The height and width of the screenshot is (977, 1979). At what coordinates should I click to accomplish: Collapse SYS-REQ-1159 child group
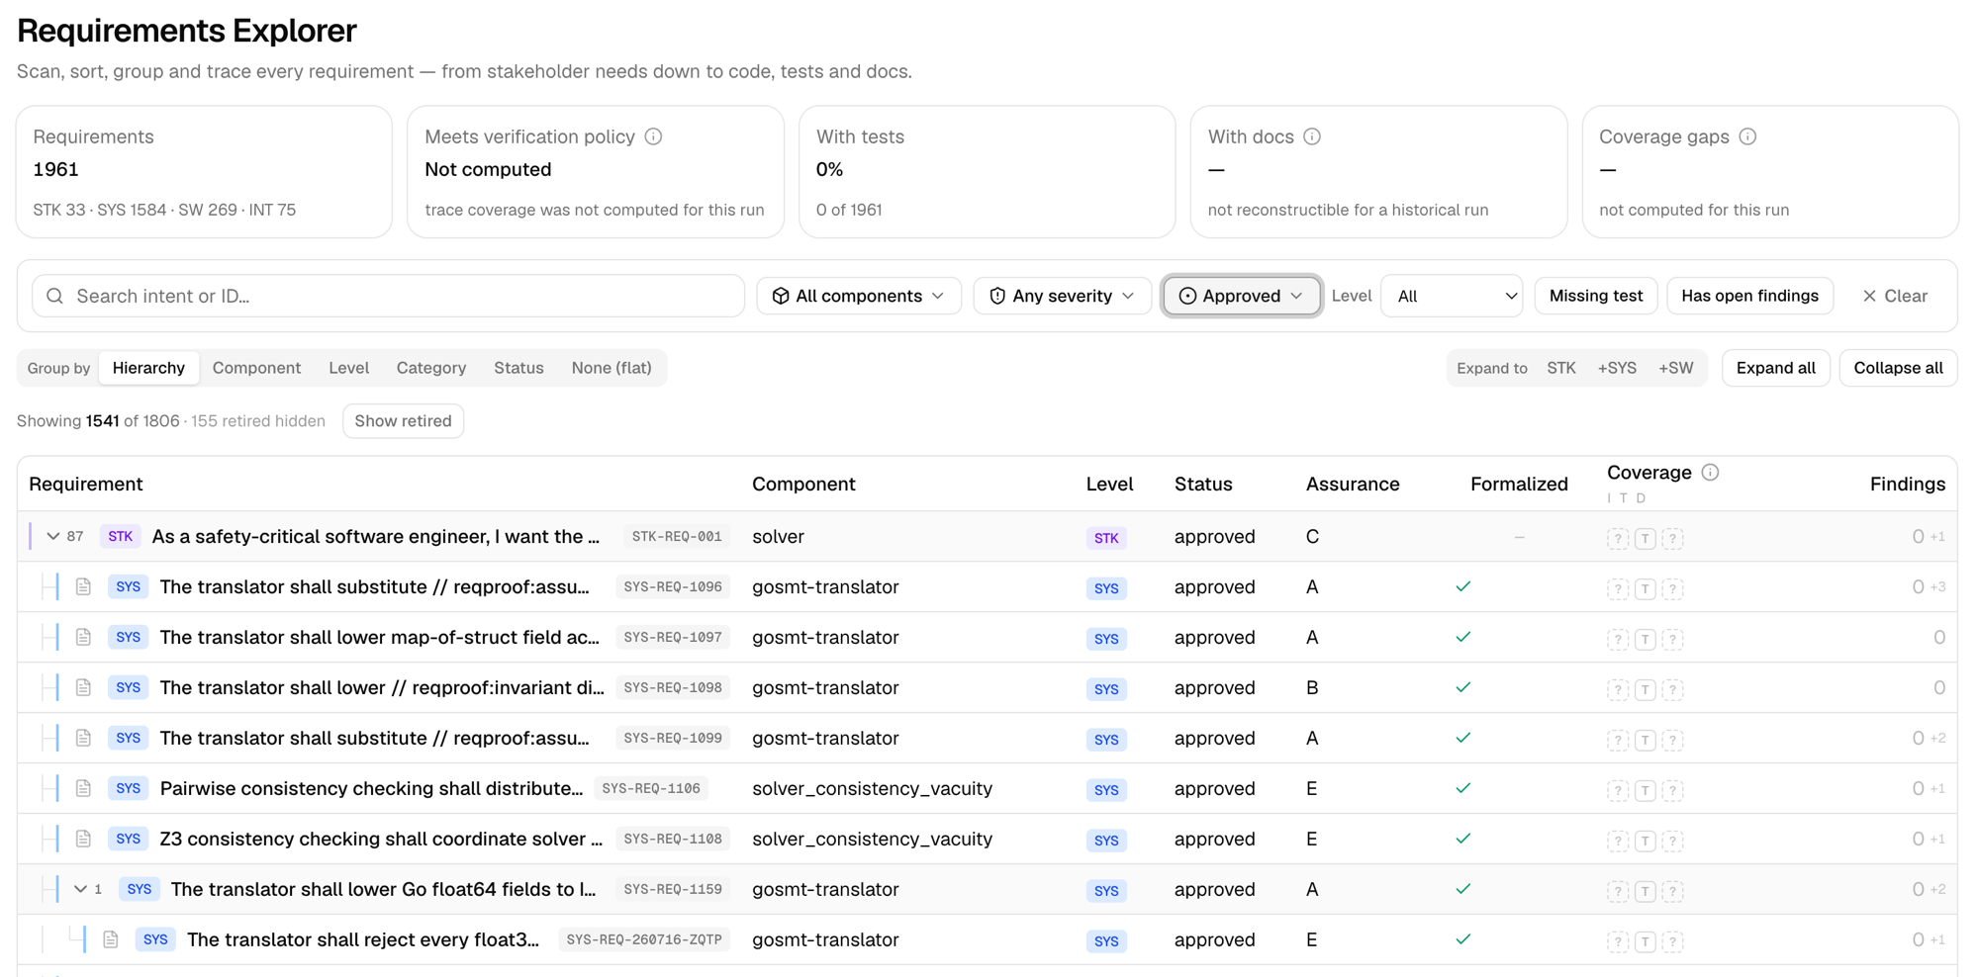tap(81, 889)
